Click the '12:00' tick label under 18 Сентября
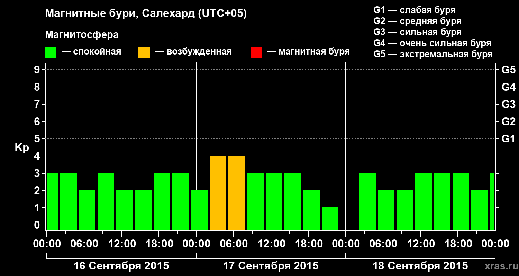 (x=420, y=244)
